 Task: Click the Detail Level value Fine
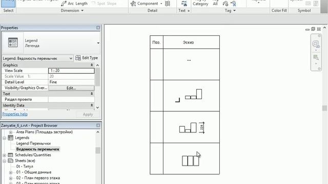click(71, 82)
